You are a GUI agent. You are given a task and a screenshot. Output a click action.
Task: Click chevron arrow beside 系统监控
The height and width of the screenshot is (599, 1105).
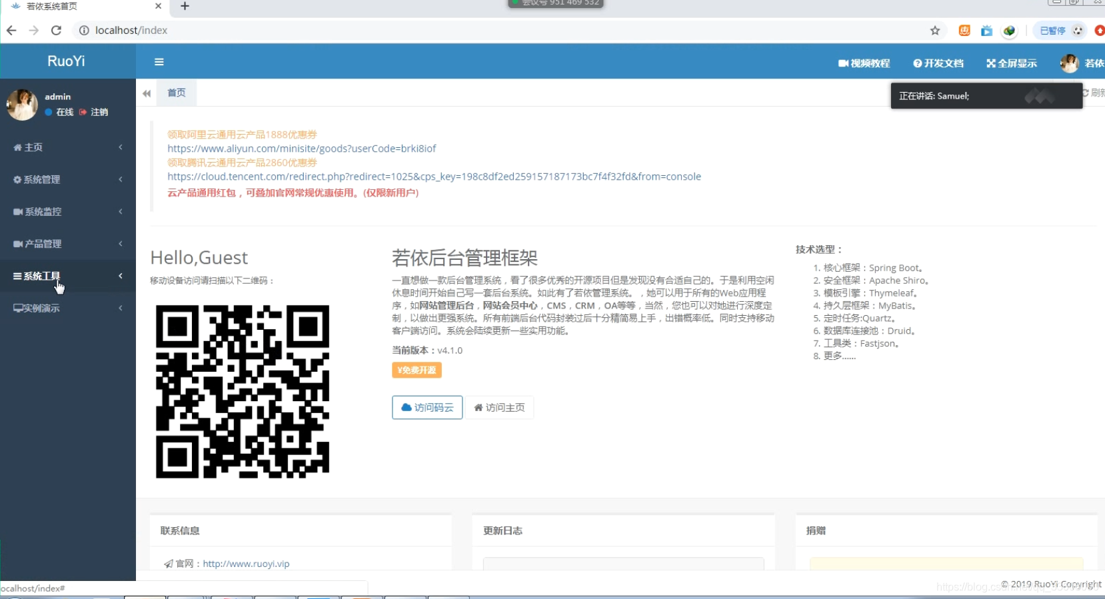point(121,211)
